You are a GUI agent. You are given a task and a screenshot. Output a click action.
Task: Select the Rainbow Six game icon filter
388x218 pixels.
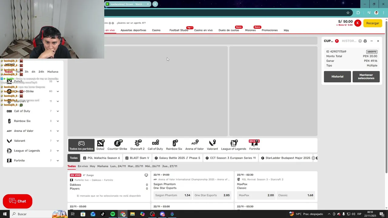click(x=174, y=145)
